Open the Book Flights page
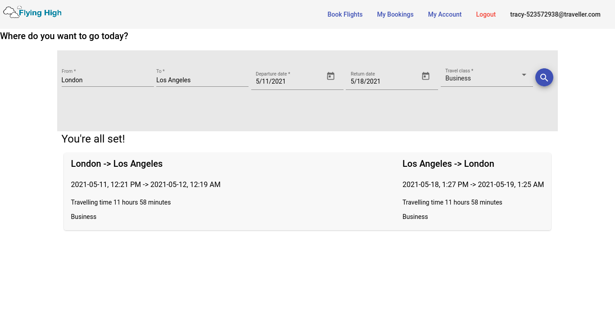 (345, 14)
